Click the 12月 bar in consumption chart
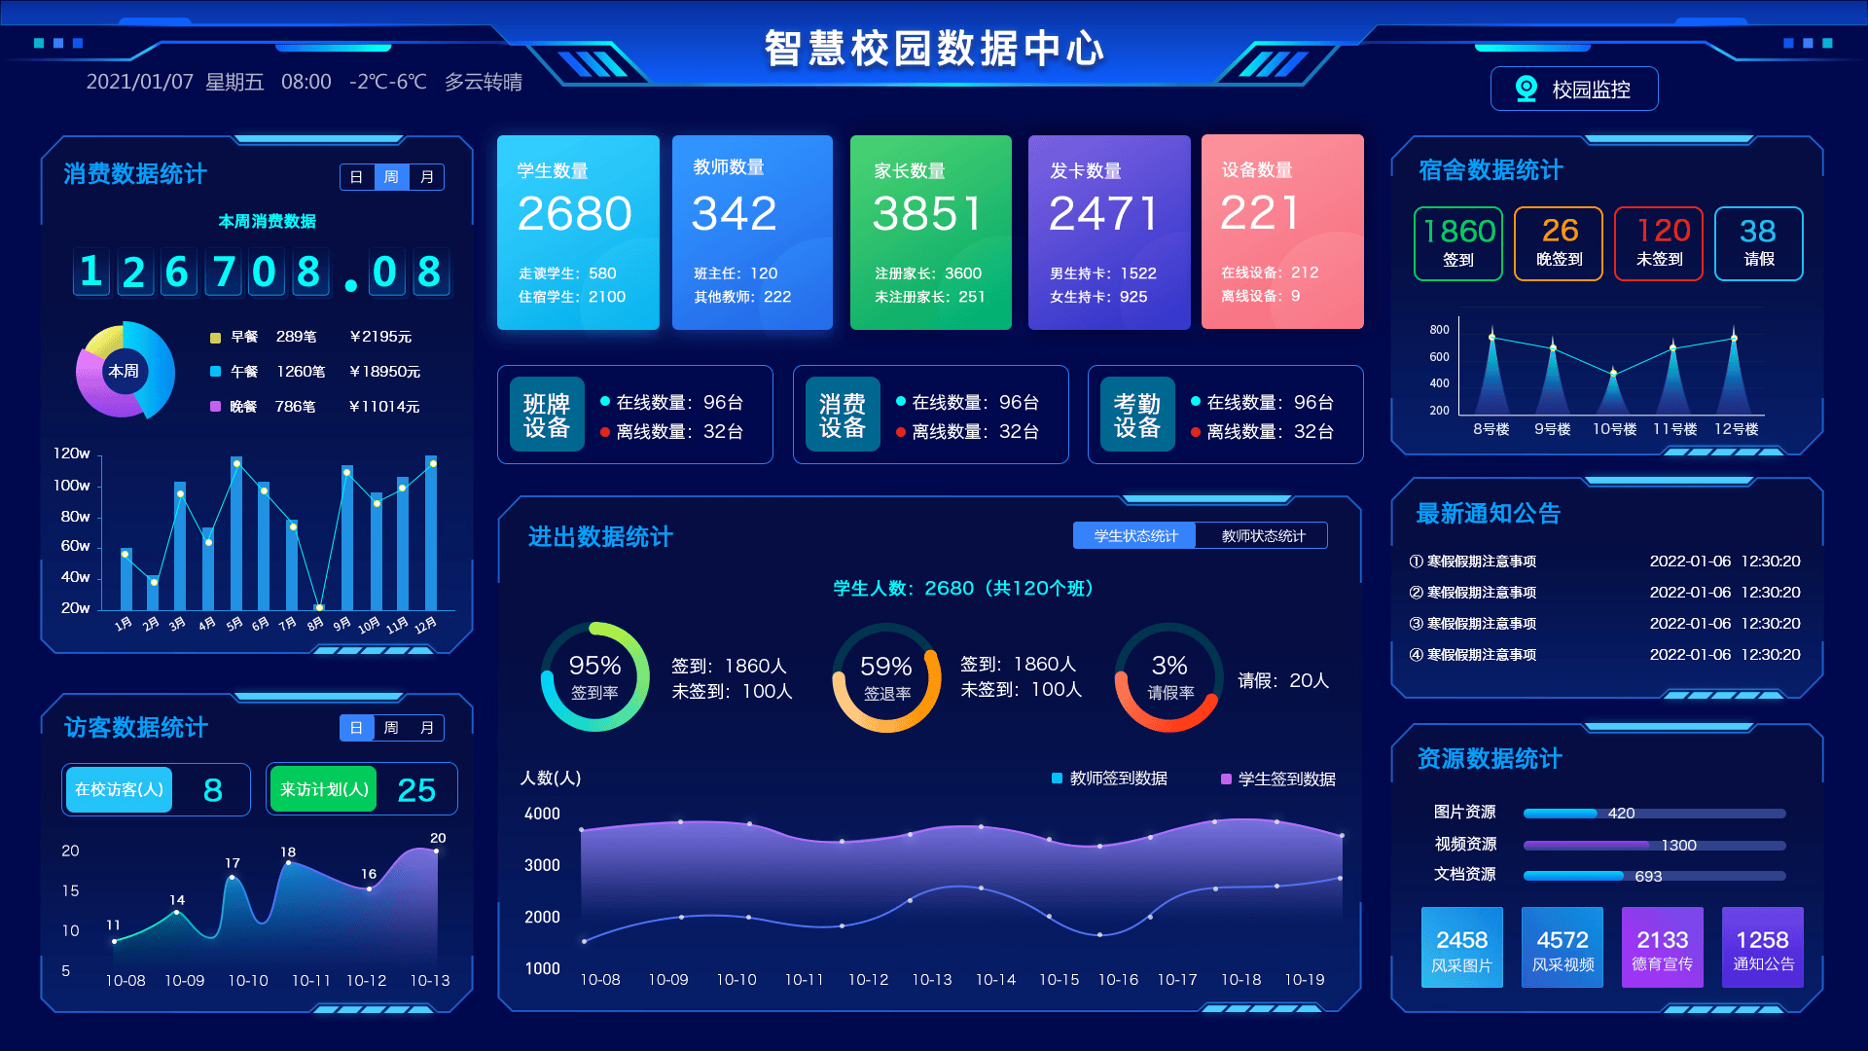1868x1051 pixels. (x=431, y=533)
